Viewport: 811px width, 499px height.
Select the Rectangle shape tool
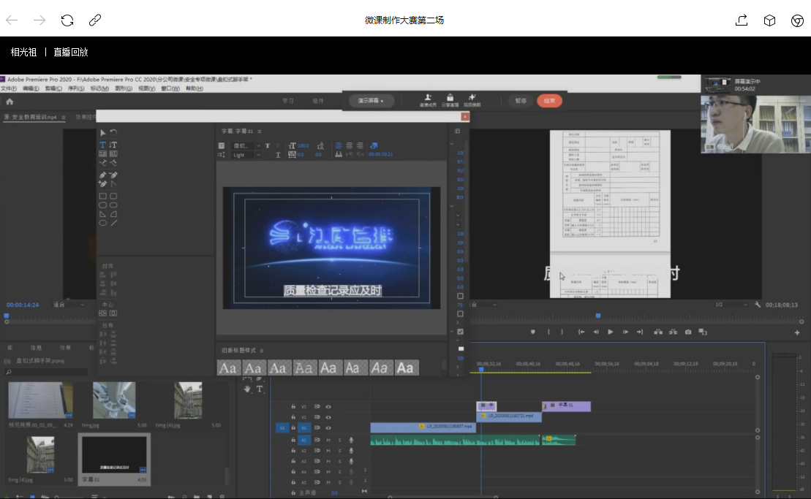pyautogui.click(x=103, y=196)
